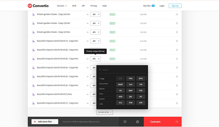This screenshot has width=219, height=127.
Task: Click image icon of bird (1).heic
Action: (x=33, y=94)
